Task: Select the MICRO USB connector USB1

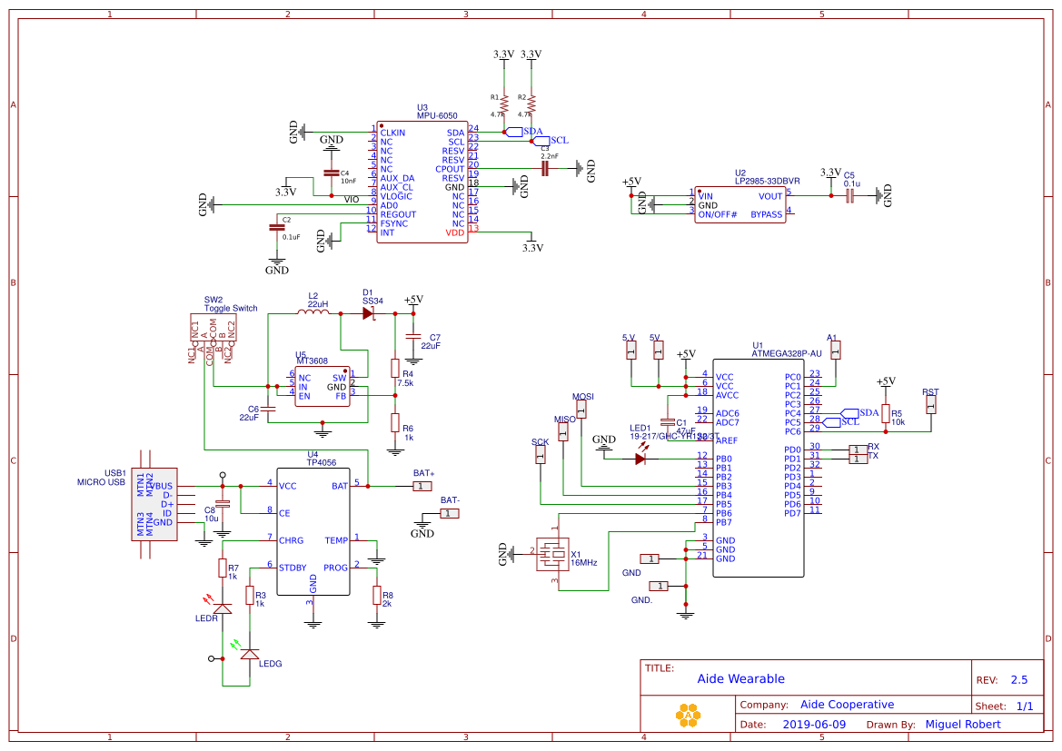Action: click(154, 504)
